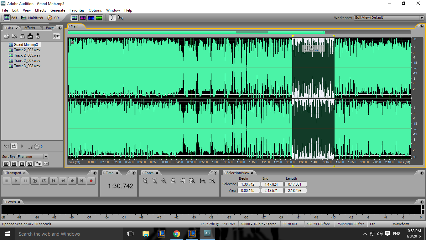This screenshot has height=240, width=426.
Task: Open Sort By Filename dropdown
Action: pyautogui.click(x=32, y=157)
